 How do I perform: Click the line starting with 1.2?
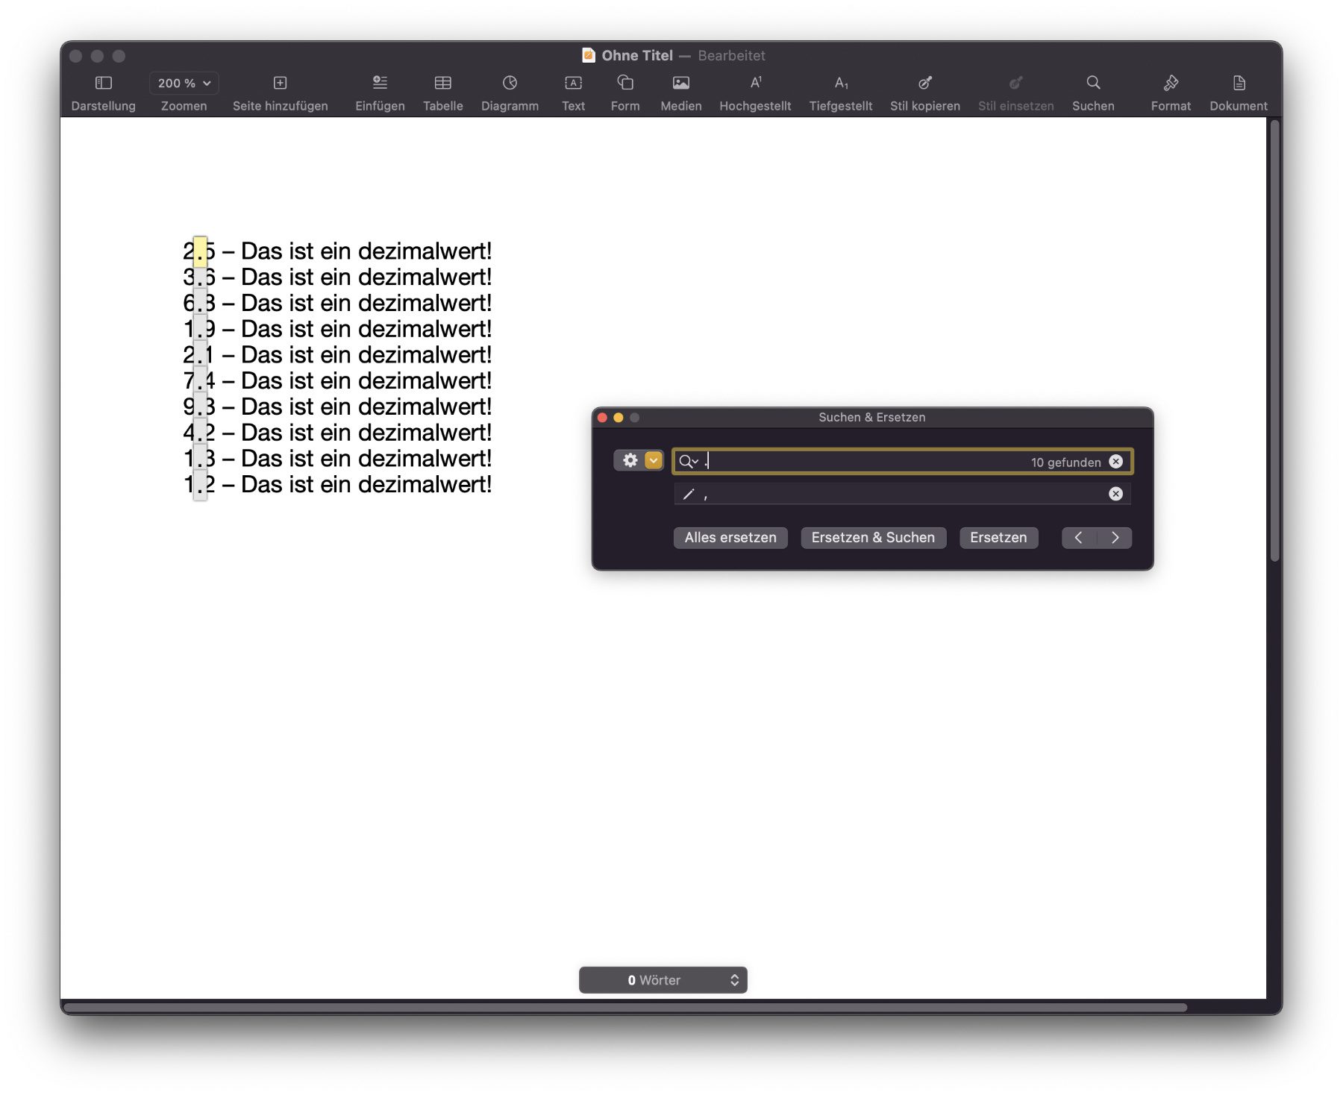coord(337,485)
